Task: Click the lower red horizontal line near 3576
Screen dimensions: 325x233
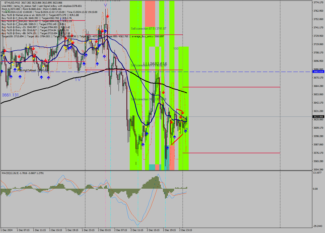Action: point(231,153)
